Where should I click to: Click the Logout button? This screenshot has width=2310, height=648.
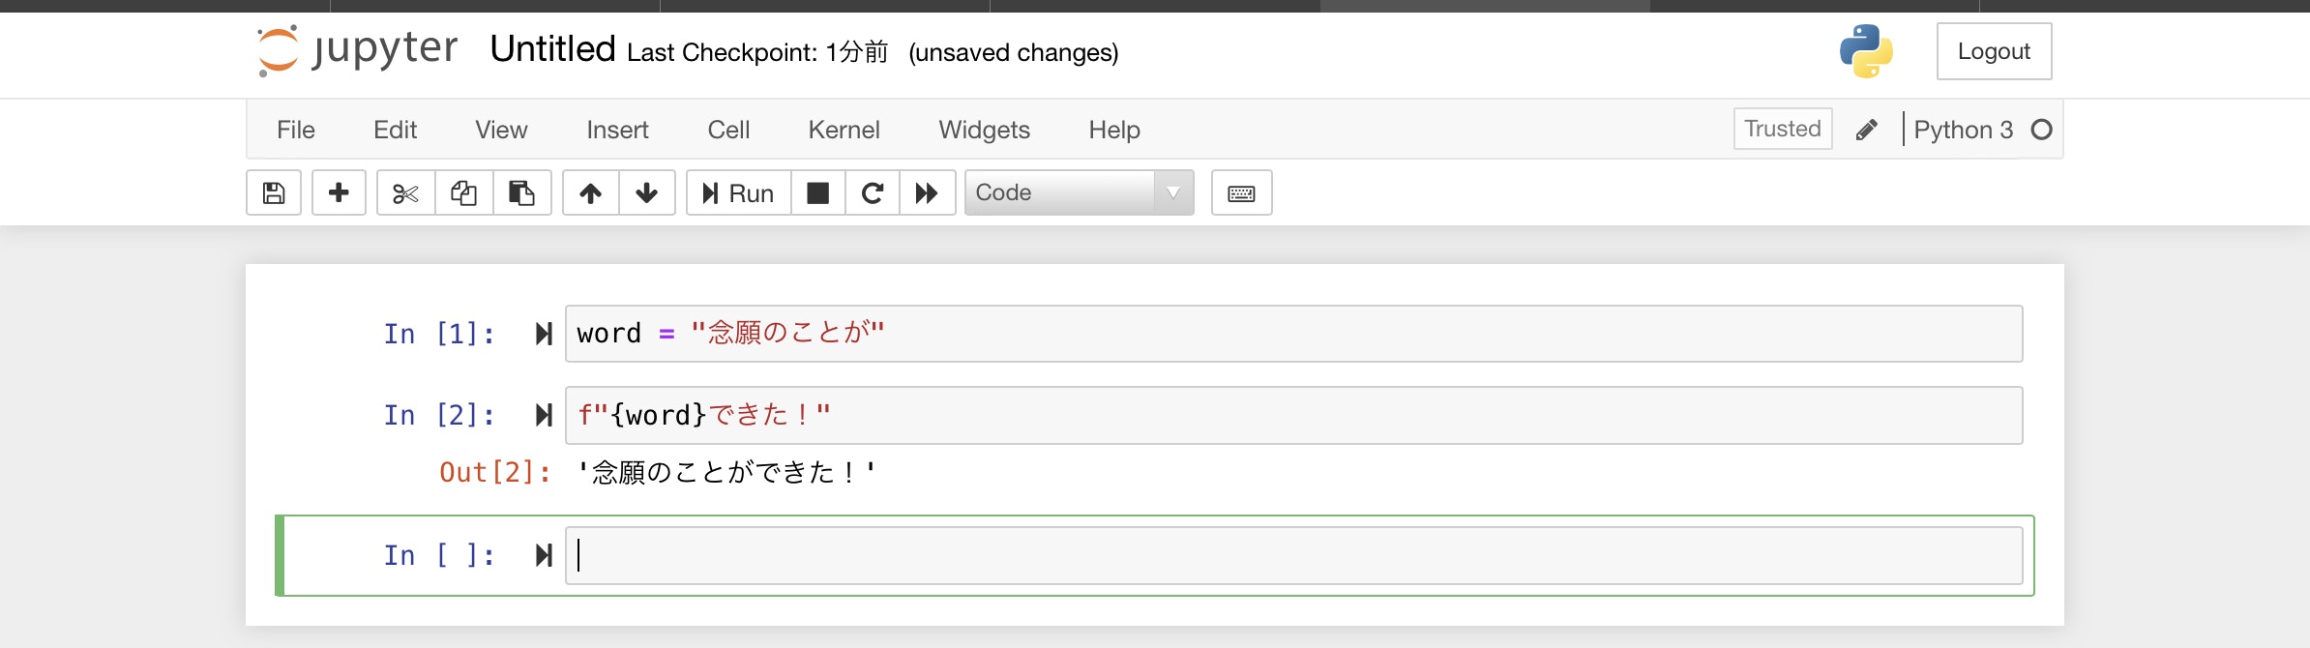[1994, 51]
